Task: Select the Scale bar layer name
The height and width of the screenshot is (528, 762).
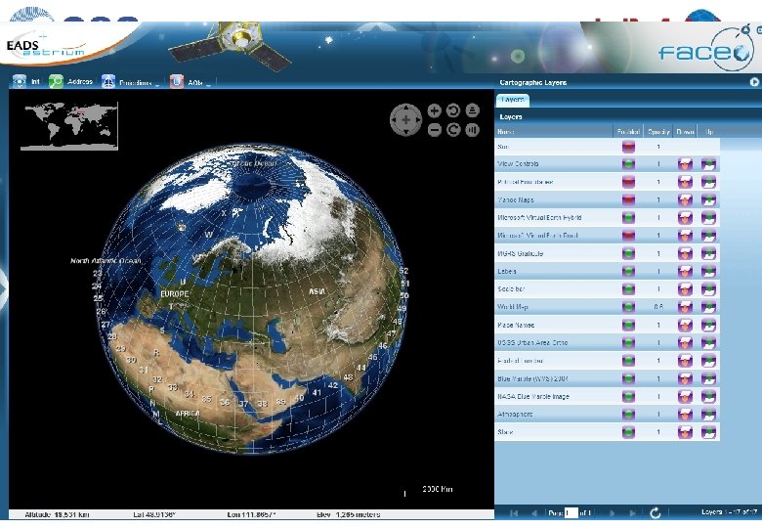Action: tap(511, 289)
